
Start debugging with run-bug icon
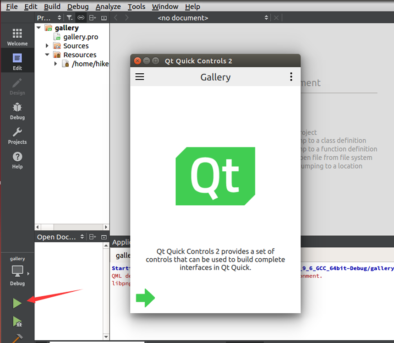[17, 321]
